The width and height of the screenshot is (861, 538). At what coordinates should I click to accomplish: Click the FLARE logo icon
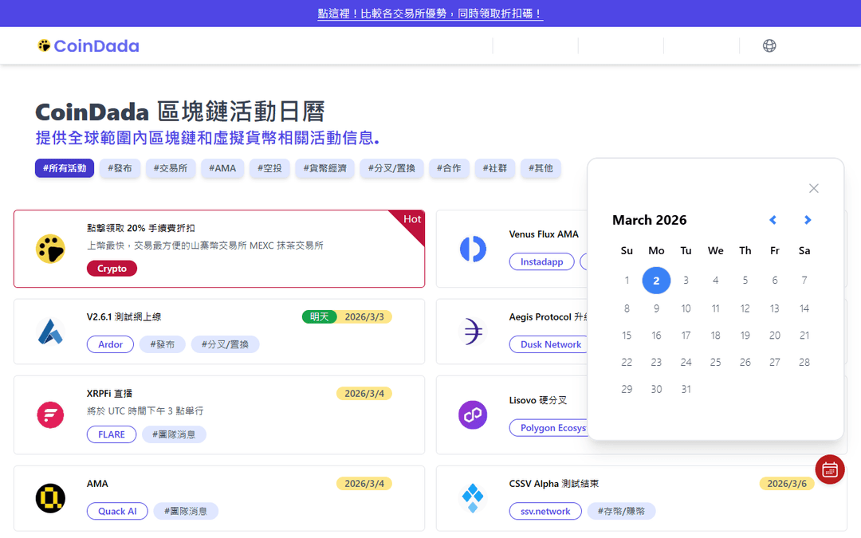[50, 414]
